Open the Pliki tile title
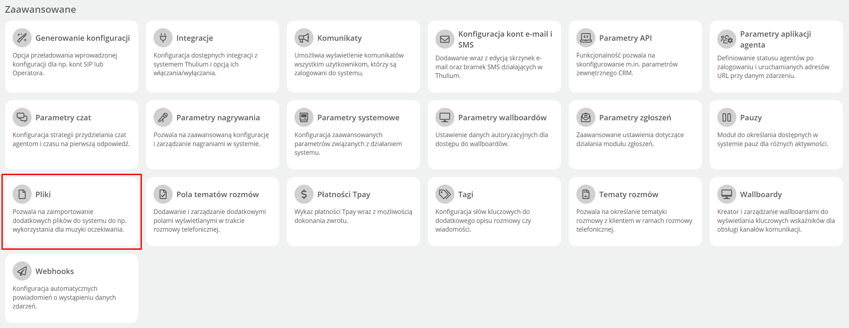This screenshot has height=328, width=849. point(43,195)
